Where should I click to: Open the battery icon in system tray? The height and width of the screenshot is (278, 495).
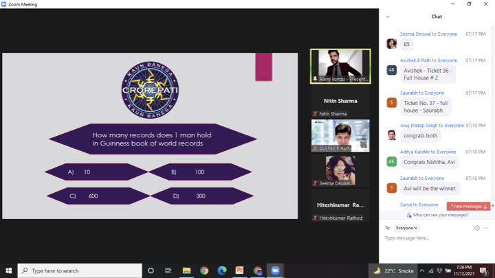click(x=448, y=270)
